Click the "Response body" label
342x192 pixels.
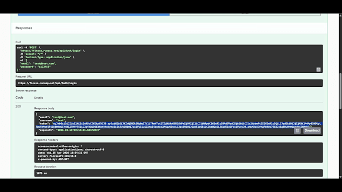[x=44, y=108]
